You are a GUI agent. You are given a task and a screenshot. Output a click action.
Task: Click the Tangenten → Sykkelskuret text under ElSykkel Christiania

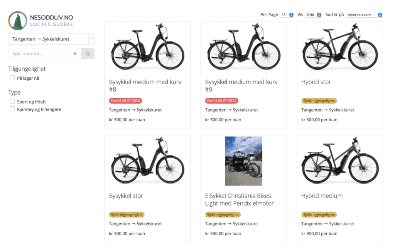pyautogui.click(x=231, y=224)
